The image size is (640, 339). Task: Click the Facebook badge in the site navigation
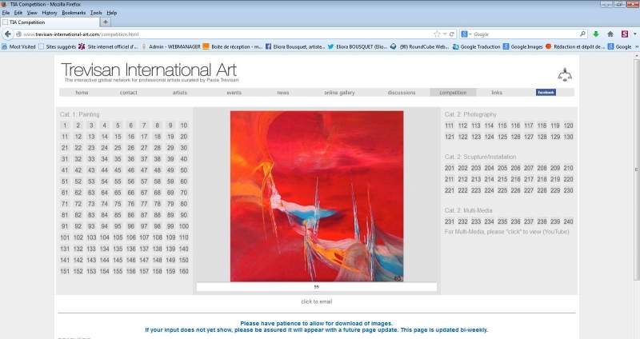coord(546,93)
